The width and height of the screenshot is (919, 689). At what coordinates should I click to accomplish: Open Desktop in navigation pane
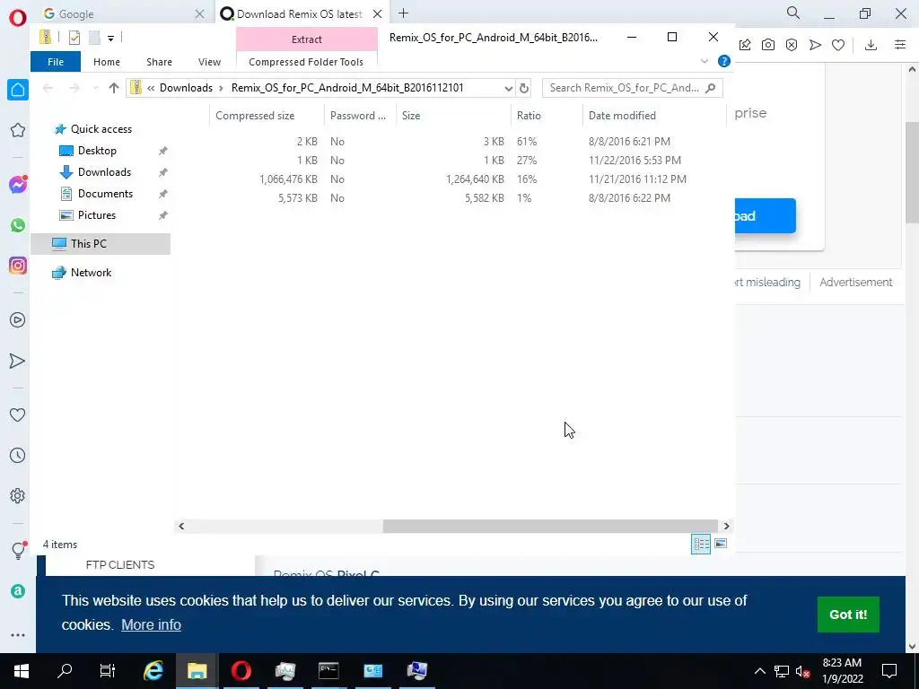(97, 151)
